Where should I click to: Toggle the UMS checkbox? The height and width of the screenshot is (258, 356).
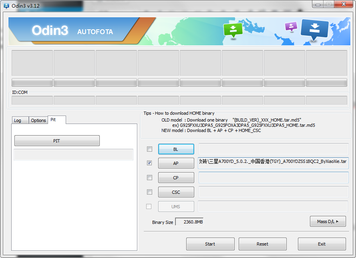(x=149, y=206)
